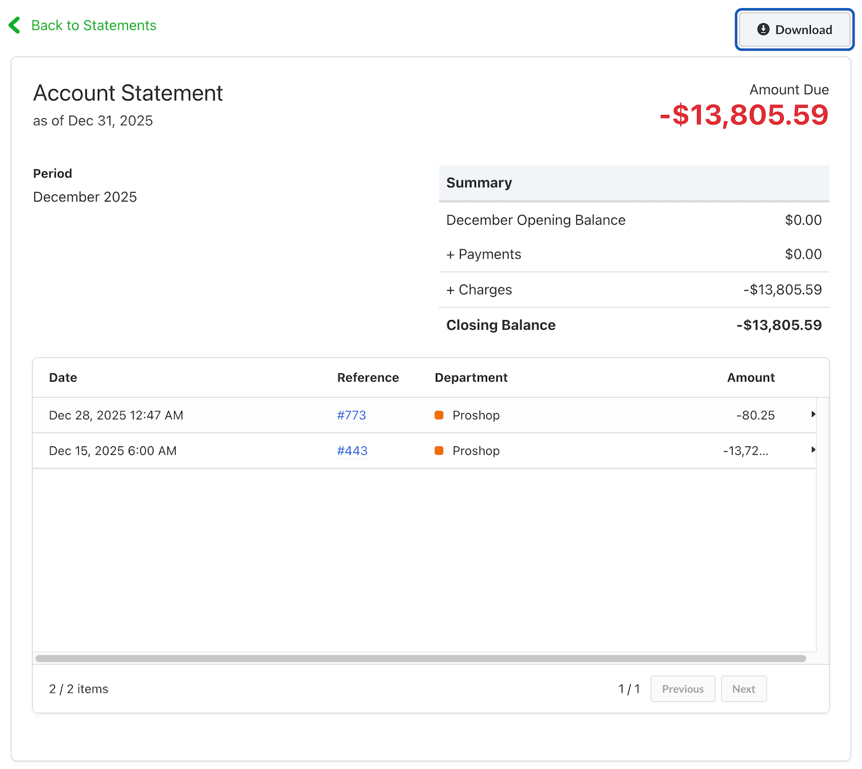Click the orange Proshop marker on row #443
The image size is (862, 769).
pyautogui.click(x=439, y=451)
